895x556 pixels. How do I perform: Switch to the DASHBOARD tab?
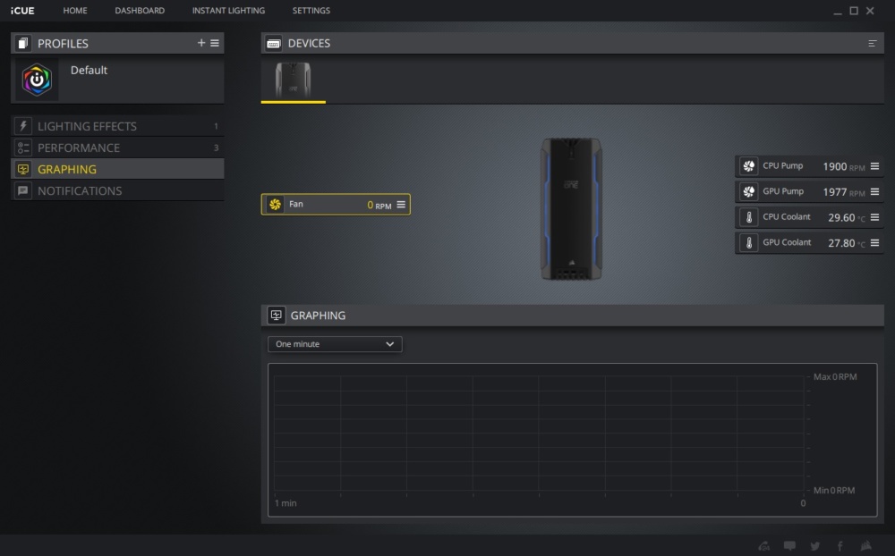click(x=140, y=10)
